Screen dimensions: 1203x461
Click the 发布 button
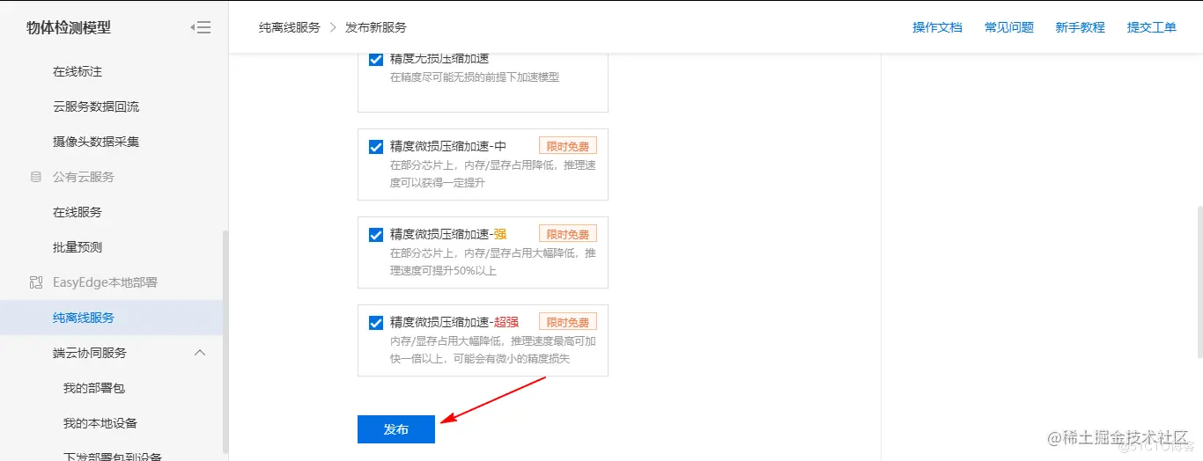396,429
